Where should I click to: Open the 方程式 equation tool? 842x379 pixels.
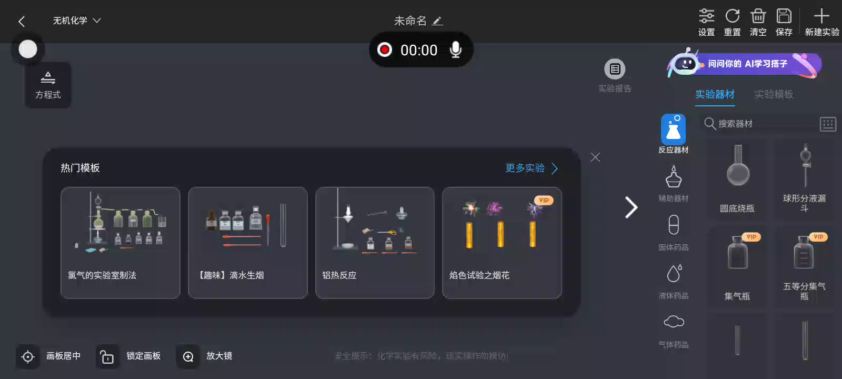(x=48, y=85)
